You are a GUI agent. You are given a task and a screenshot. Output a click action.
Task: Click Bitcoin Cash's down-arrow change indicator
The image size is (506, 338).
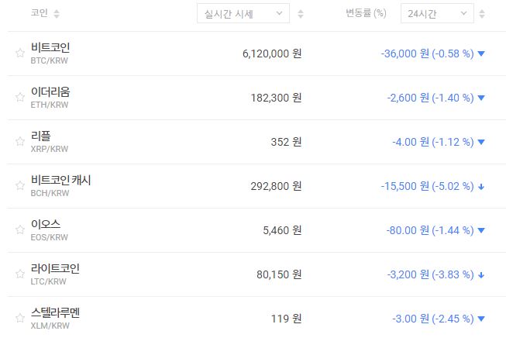(481, 186)
